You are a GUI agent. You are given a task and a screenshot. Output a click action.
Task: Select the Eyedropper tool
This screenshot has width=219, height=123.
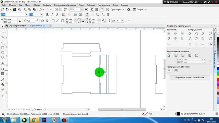[2, 80]
